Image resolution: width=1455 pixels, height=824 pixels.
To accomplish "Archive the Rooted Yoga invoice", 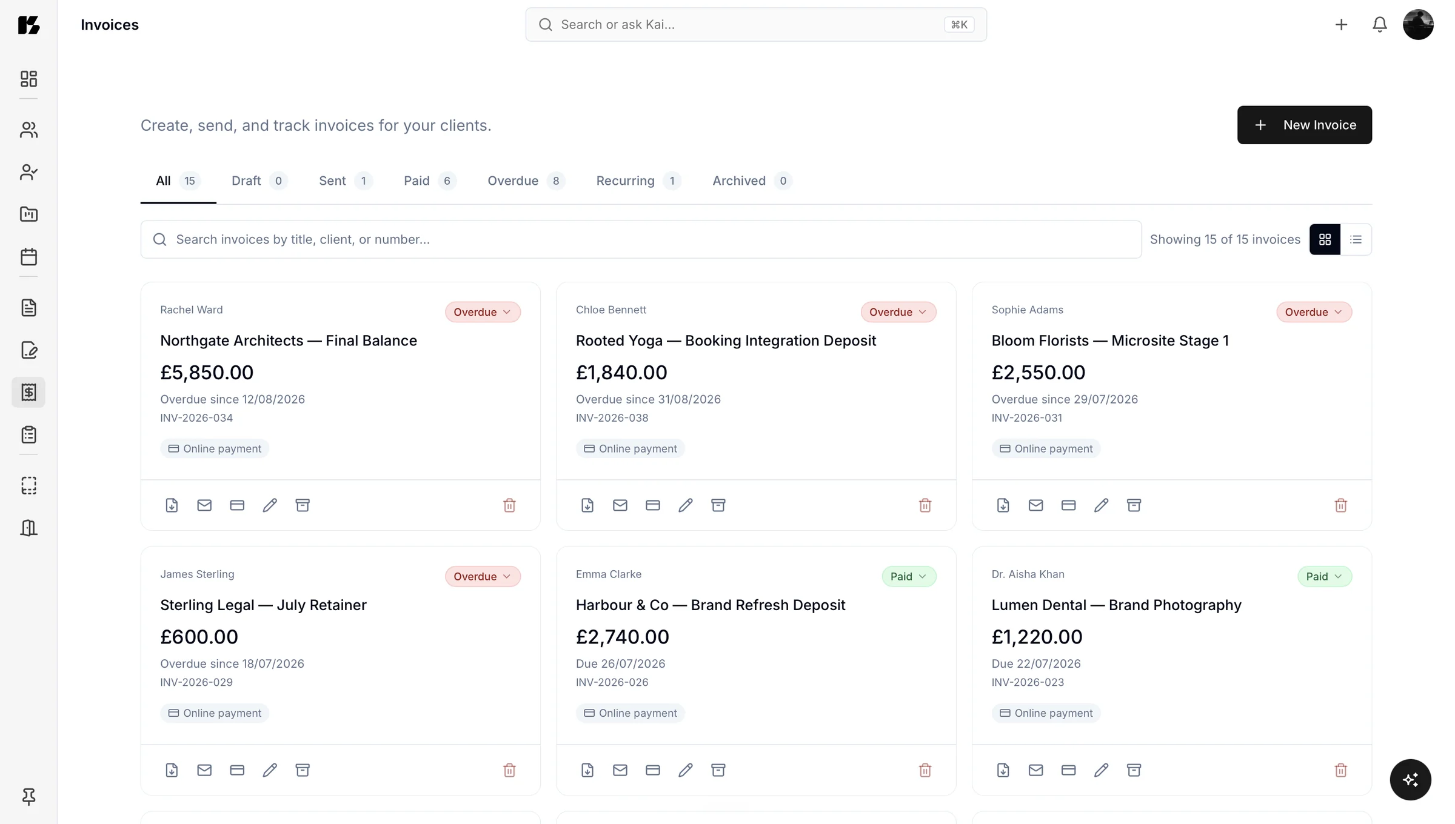I will coord(718,505).
